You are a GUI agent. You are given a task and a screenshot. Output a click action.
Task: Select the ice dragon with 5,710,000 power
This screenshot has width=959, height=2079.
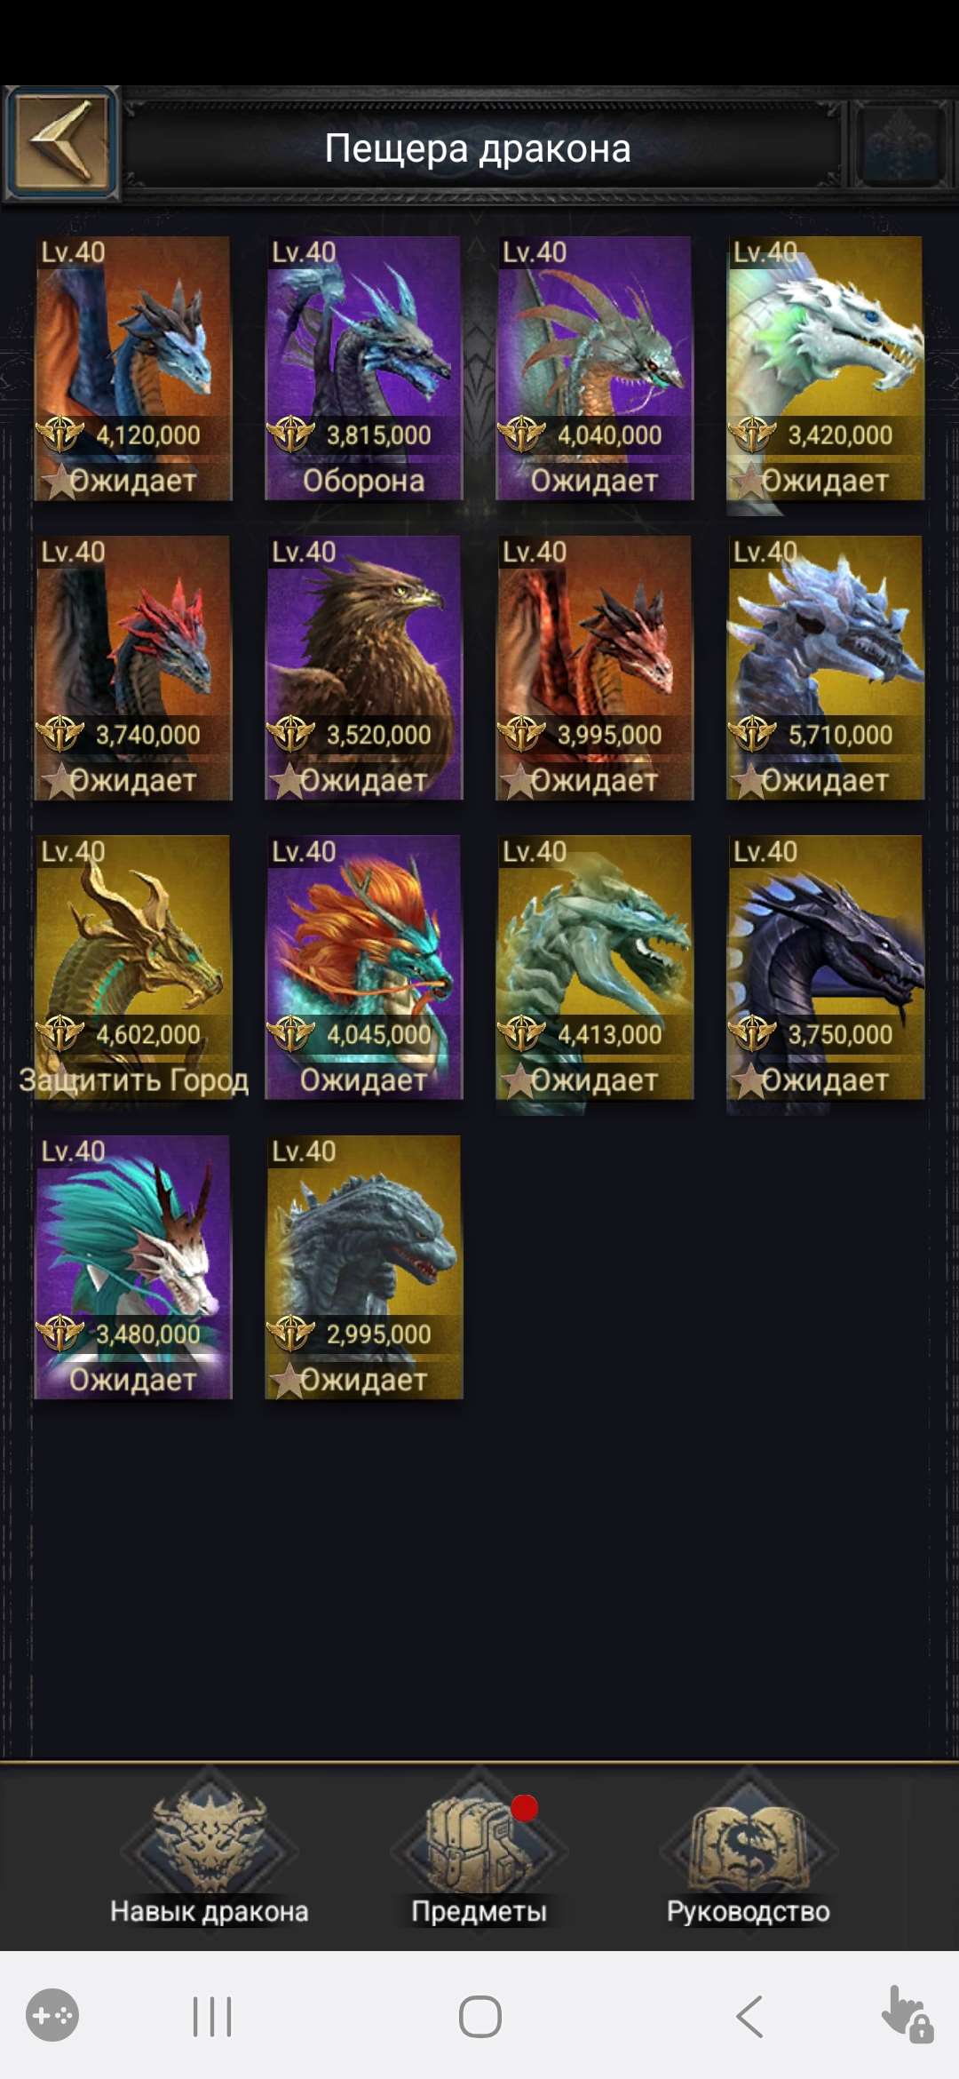[826, 668]
